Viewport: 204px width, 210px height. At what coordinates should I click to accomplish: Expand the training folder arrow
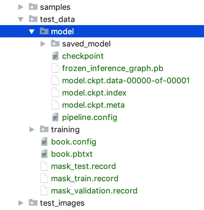32,129
